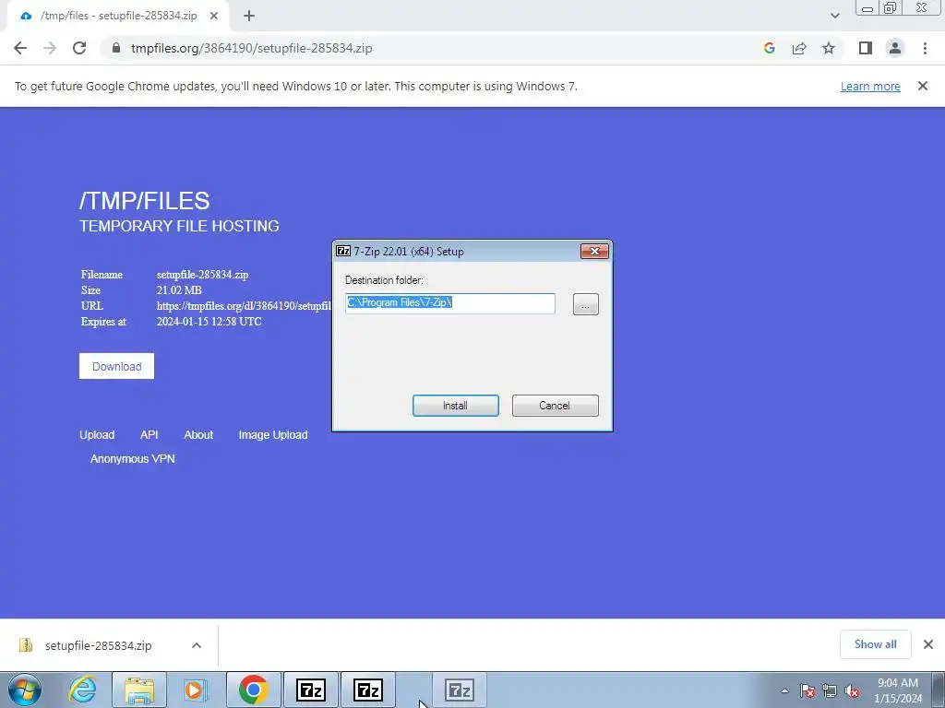Click the Download button on tmpfiles page

(x=117, y=366)
